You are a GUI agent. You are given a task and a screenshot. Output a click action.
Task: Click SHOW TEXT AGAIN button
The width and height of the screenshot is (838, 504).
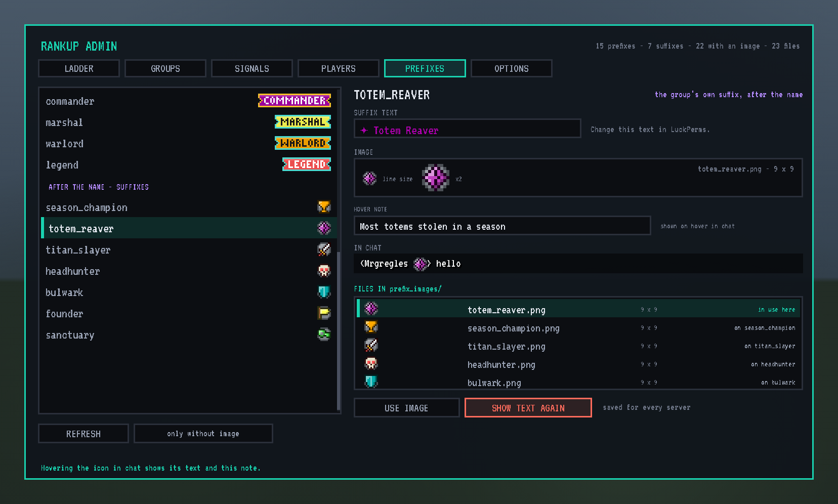click(x=528, y=408)
